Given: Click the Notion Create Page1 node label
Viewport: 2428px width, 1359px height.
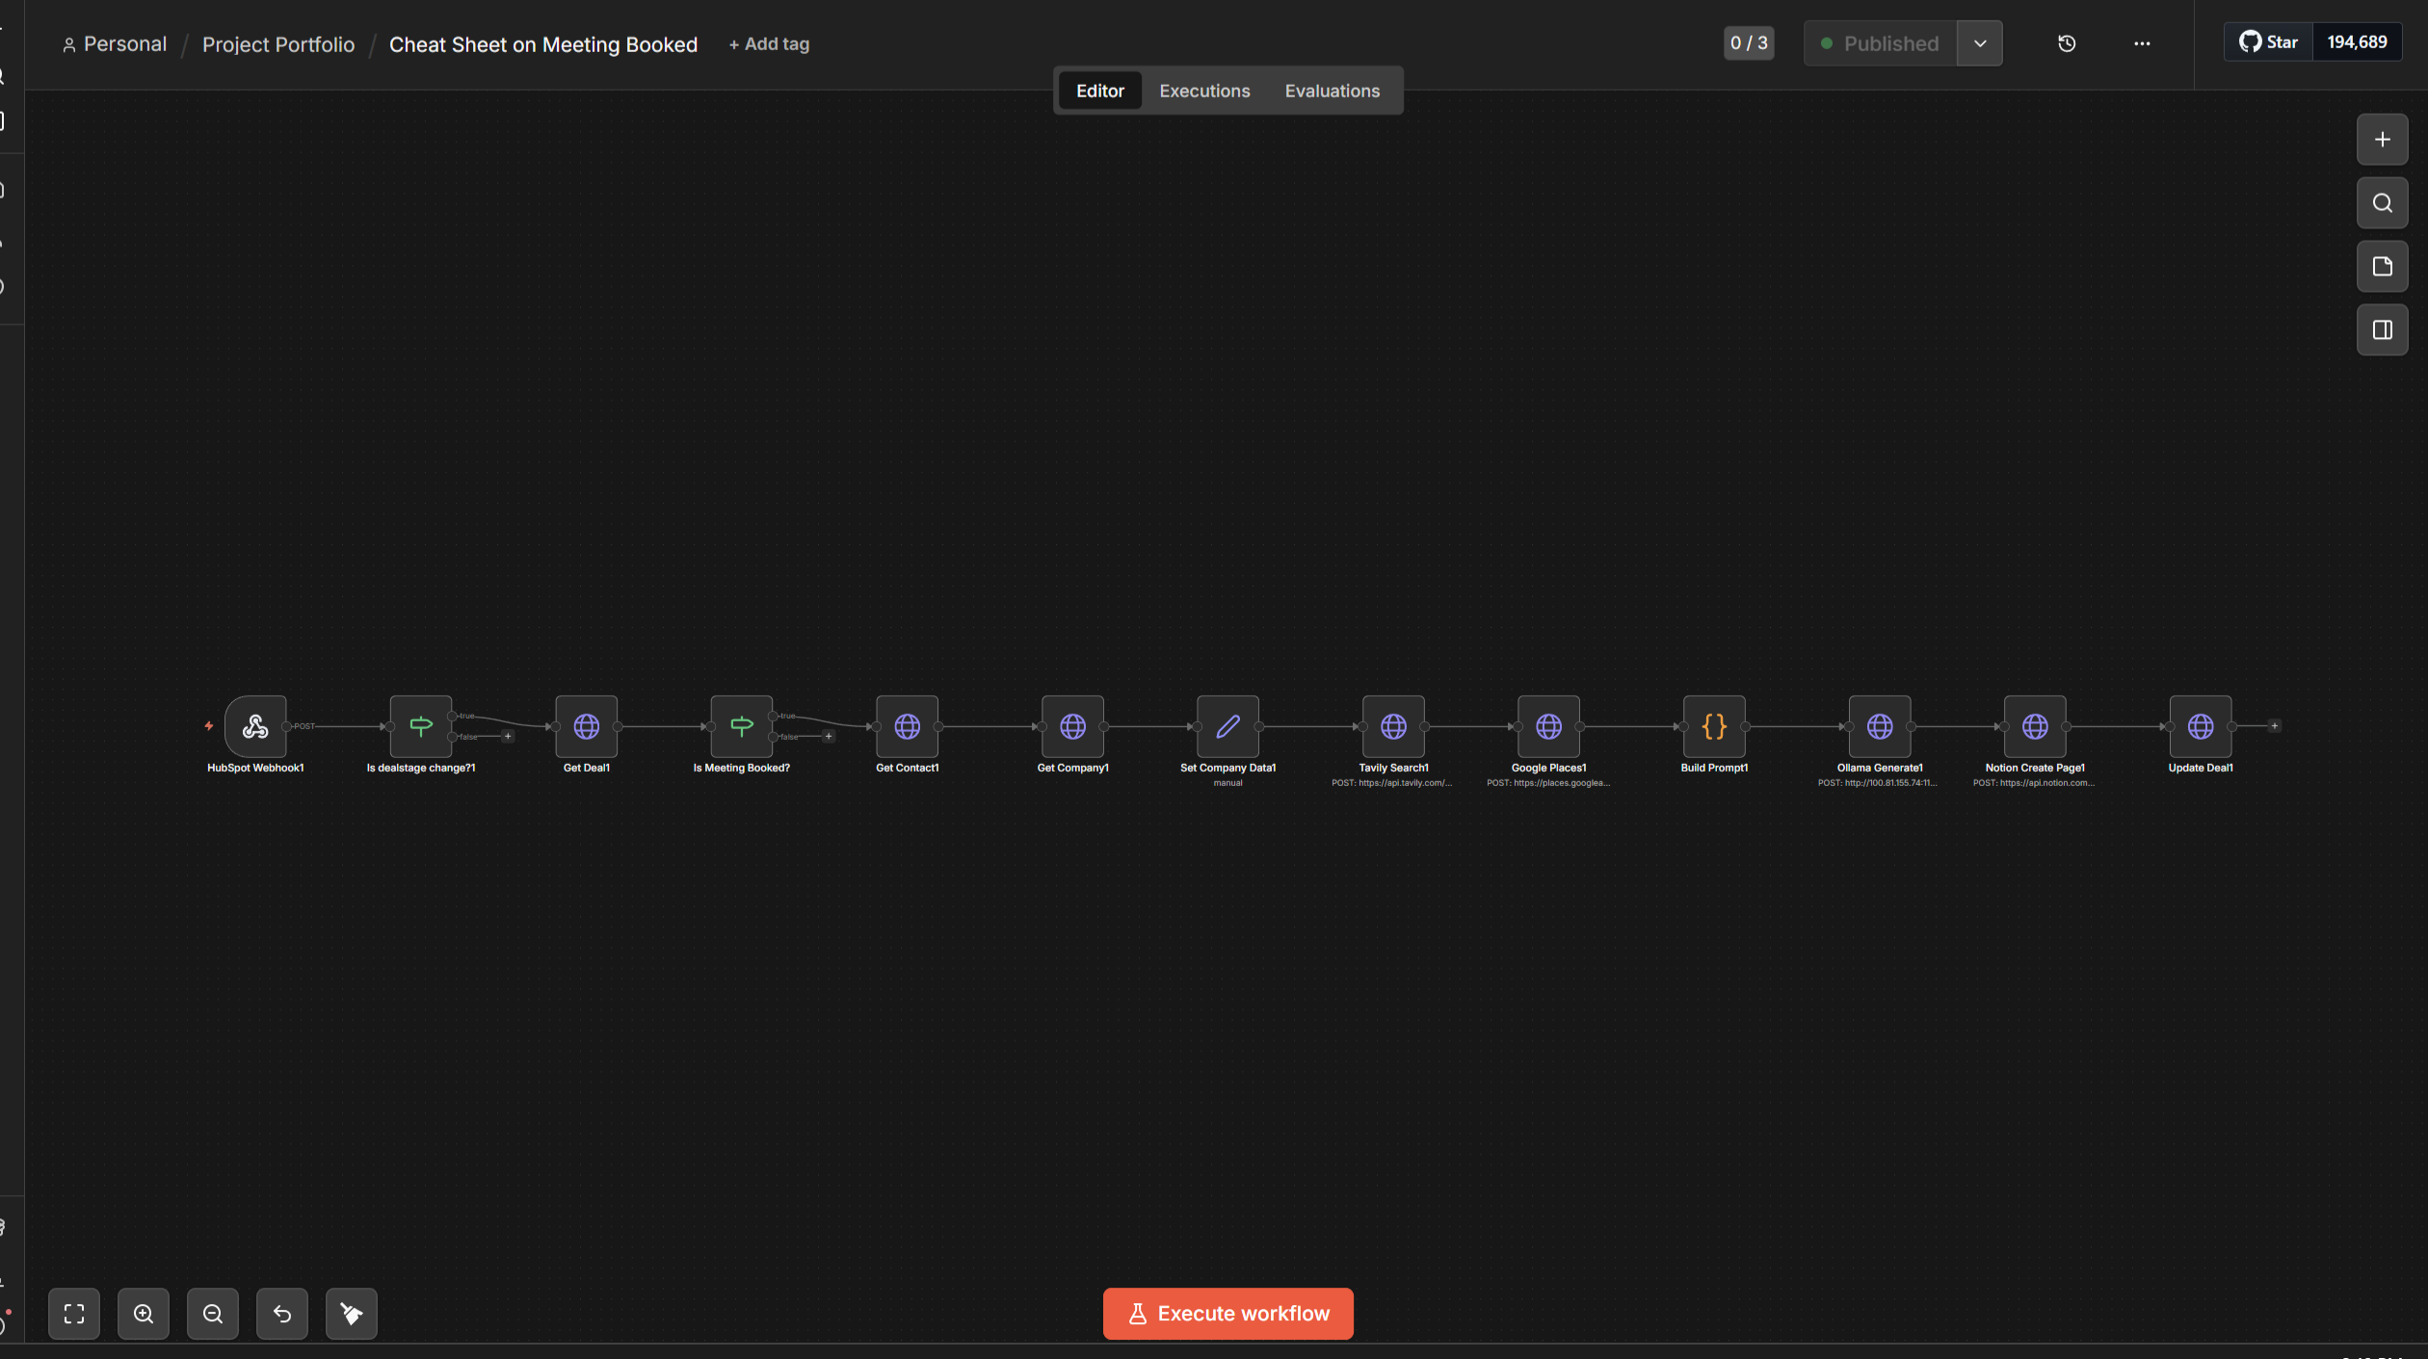Looking at the screenshot, I should point(2035,768).
